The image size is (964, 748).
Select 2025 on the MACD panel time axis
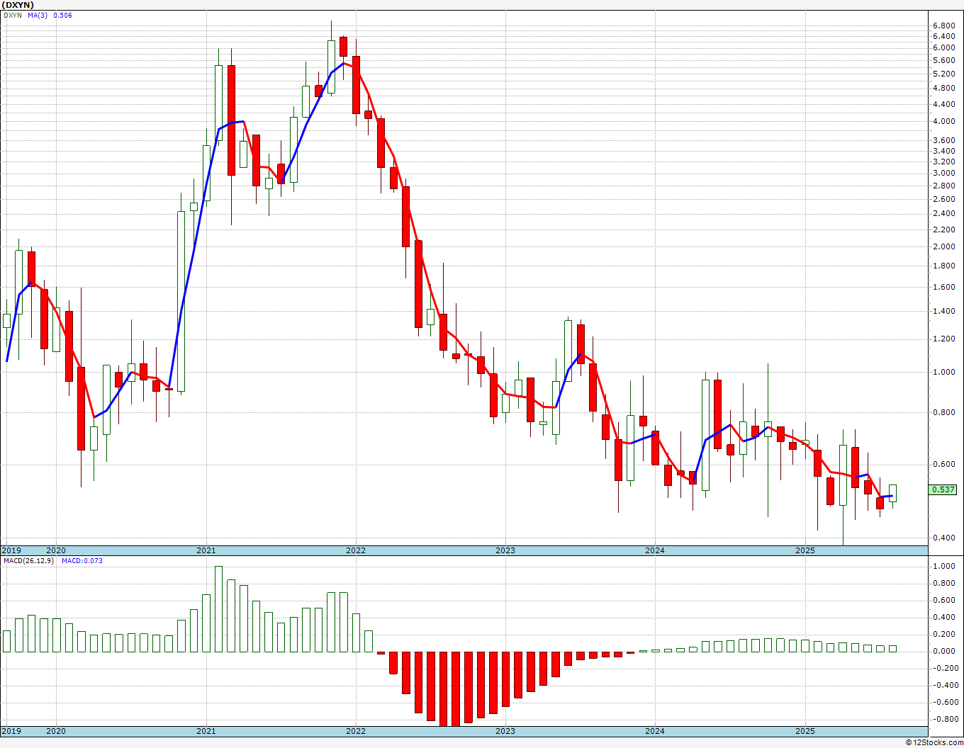pyautogui.click(x=805, y=731)
